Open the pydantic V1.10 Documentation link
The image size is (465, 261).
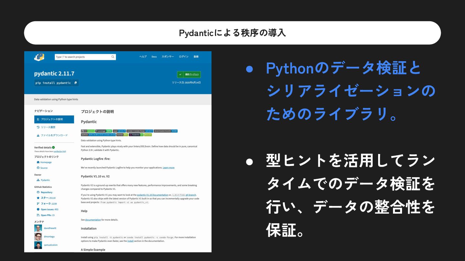coord(152,195)
